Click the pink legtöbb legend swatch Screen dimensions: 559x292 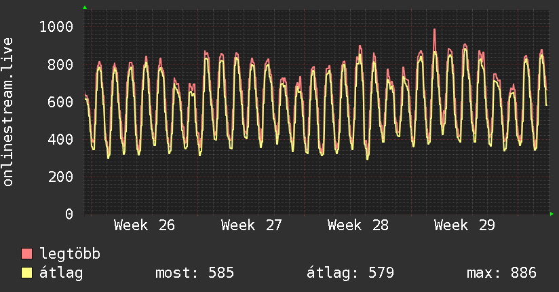(26, 253)
